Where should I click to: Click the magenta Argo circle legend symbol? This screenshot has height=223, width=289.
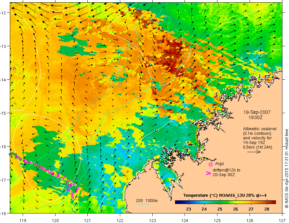coord(211,164)
